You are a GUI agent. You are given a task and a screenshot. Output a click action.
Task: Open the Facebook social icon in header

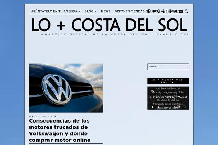pos(149,11)
